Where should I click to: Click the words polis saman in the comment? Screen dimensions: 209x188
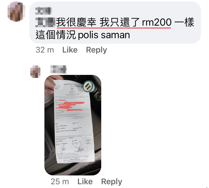tap(104, 35)
